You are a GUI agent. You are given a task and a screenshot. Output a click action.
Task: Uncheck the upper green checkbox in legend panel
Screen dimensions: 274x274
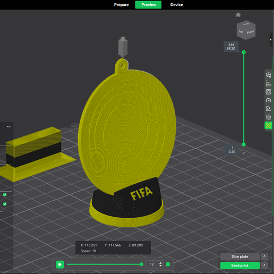(x=5, y=195)
